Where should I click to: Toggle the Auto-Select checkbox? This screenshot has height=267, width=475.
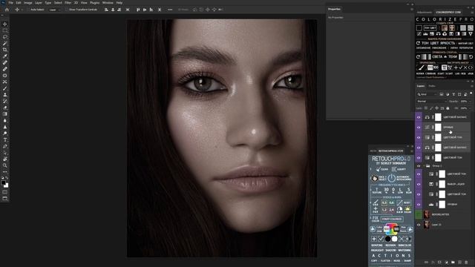coord(28,10)
